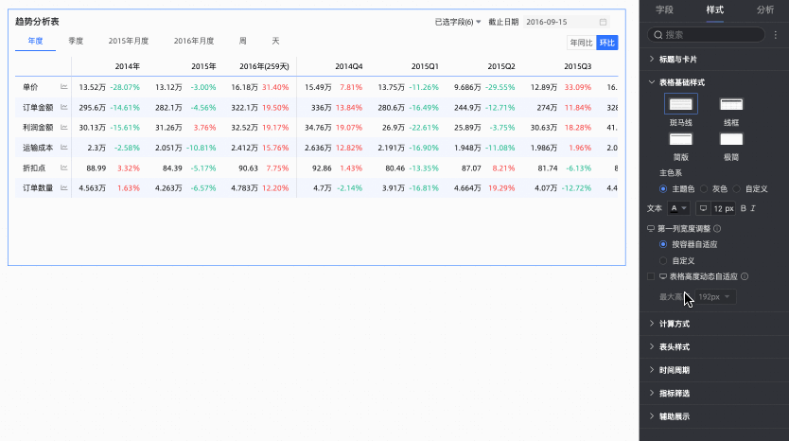Switch to 2015年月度 tab
The image size is (789, 441).
[129, 41]
